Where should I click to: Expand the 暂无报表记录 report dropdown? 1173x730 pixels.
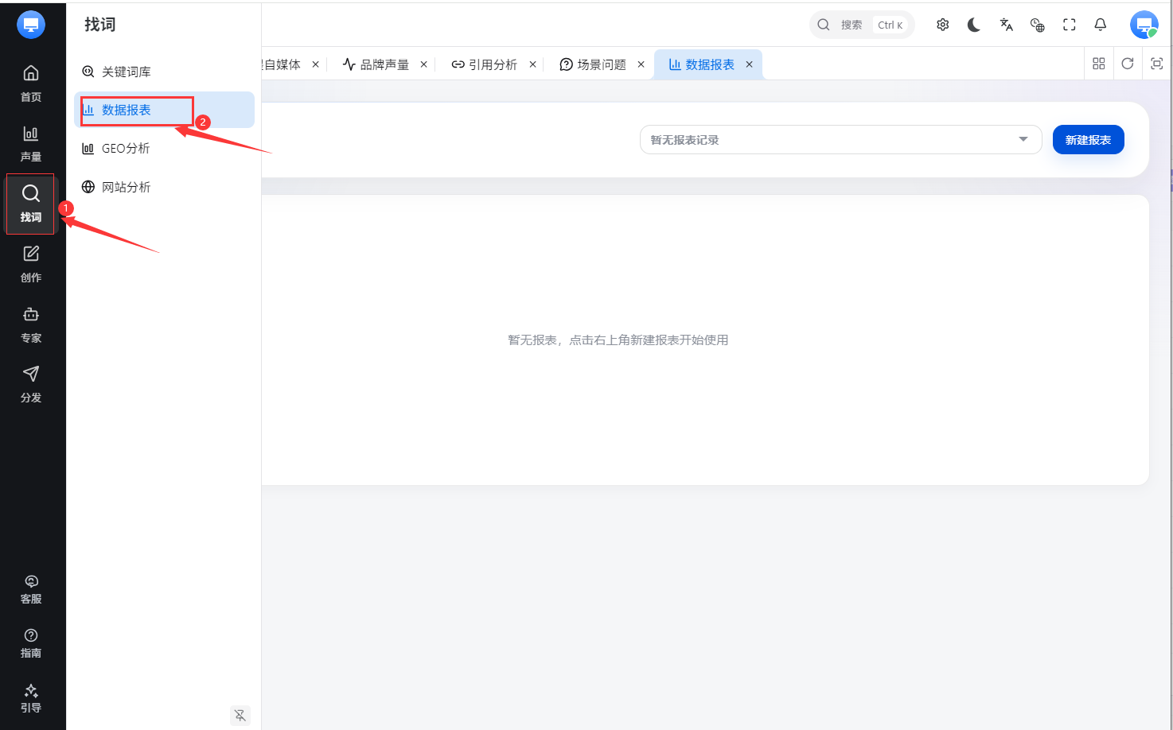coord(840,140)
